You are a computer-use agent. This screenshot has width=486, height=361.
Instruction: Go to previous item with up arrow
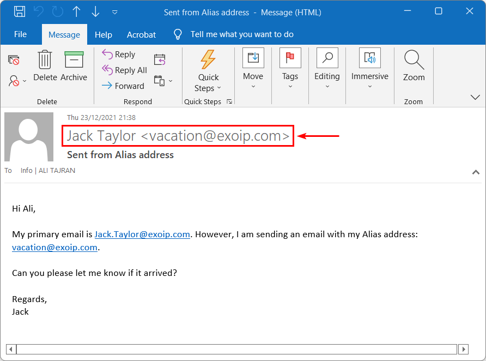(77, 12)
